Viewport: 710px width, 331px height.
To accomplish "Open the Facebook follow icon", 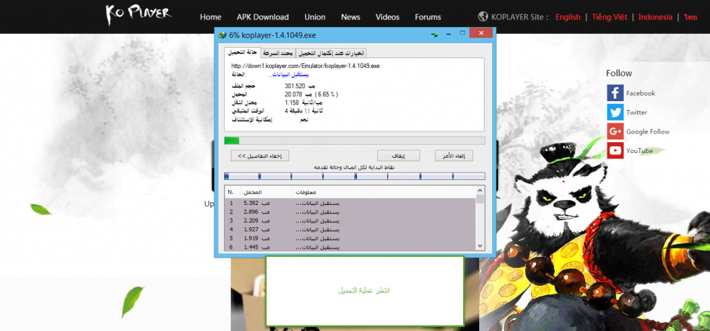I will point(615,93).
